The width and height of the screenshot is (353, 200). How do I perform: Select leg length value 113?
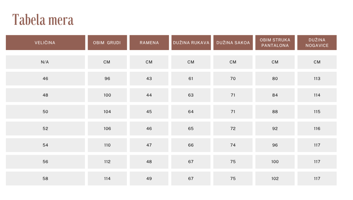(x=317, y=79)
